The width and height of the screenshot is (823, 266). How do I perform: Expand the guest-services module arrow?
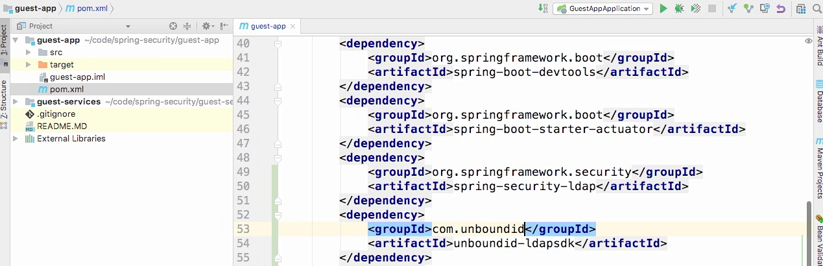point(16,102)
